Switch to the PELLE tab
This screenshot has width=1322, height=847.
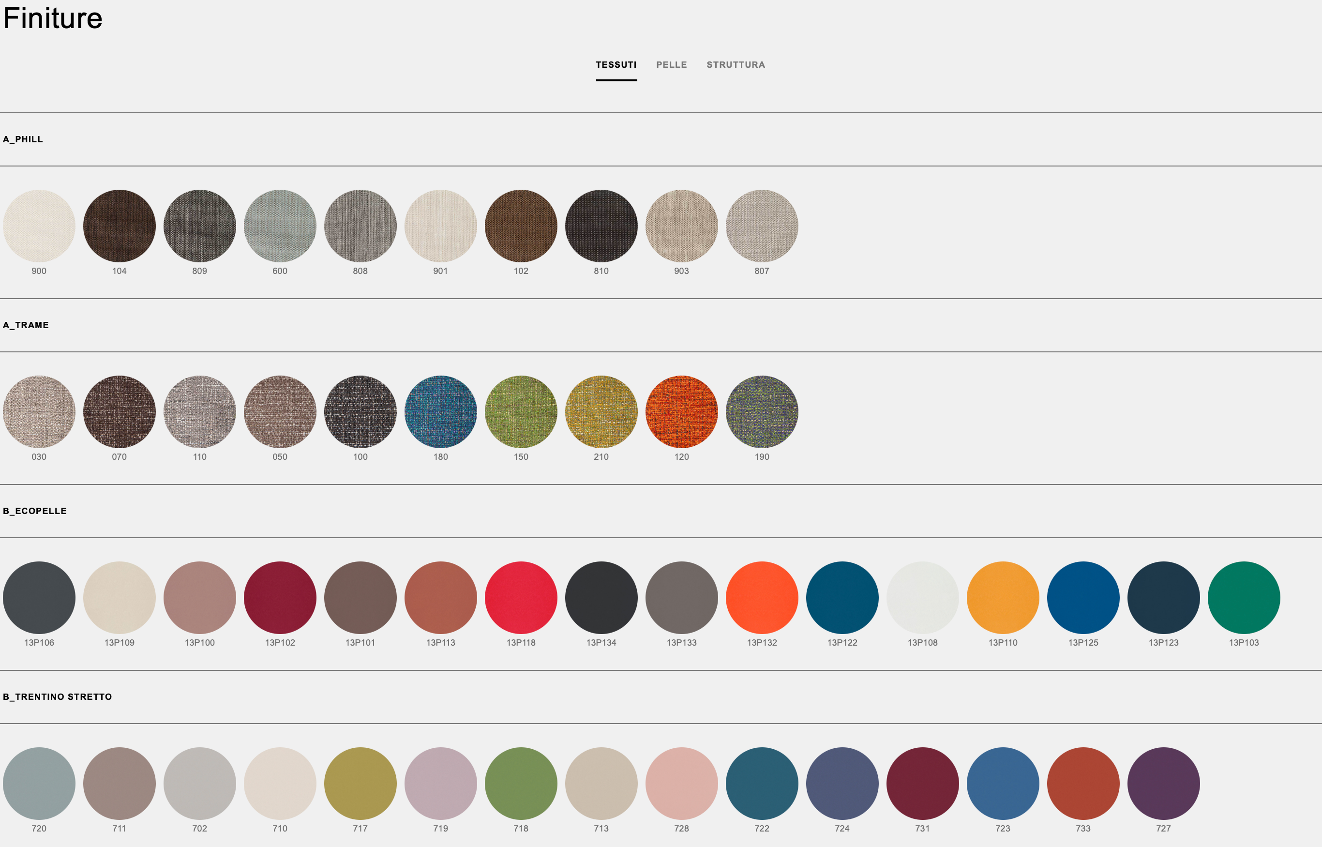pyautogui.click(x=672, y=65)
